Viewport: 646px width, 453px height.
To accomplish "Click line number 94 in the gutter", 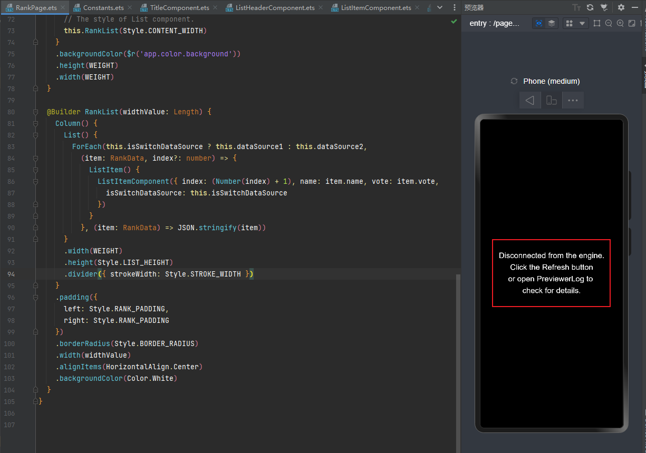I will (11, 274).
